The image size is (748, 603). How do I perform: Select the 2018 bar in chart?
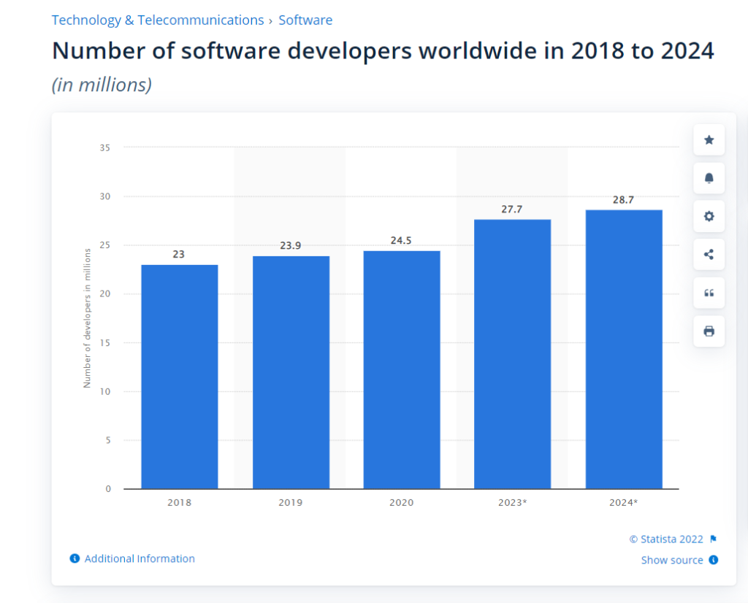pos(180,377)
